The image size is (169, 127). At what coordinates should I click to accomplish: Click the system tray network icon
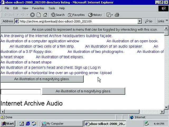coord(147,124)
